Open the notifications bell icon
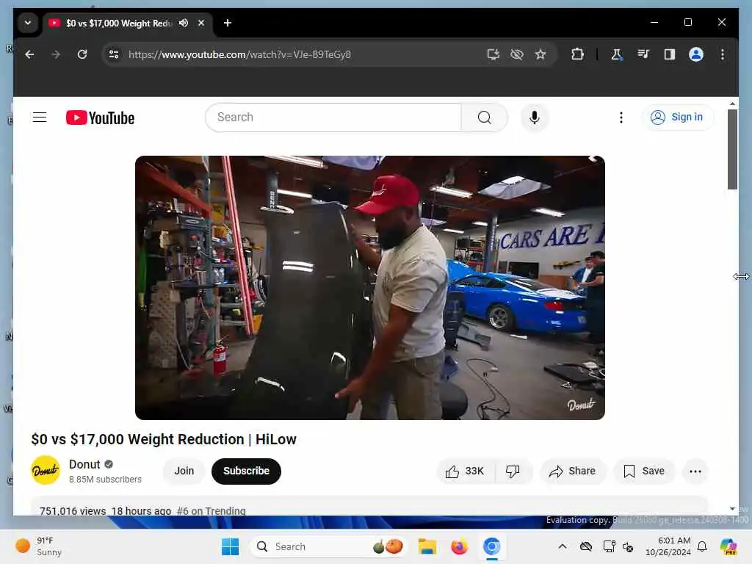Viewport: 752px width, 564px height. pyautogui.click(x=702, y=546)
